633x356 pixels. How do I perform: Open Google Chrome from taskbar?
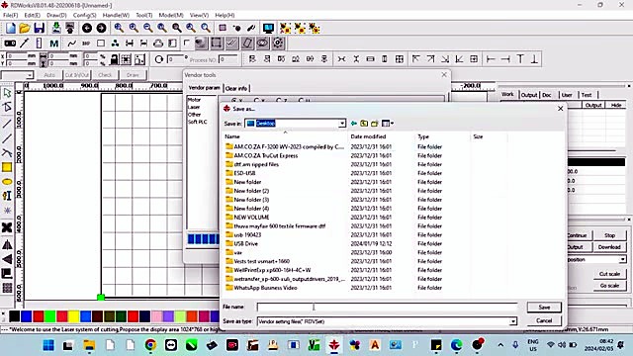(x=150, y=345)
